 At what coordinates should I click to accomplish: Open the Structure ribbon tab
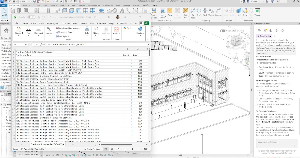tap(26, 5)
